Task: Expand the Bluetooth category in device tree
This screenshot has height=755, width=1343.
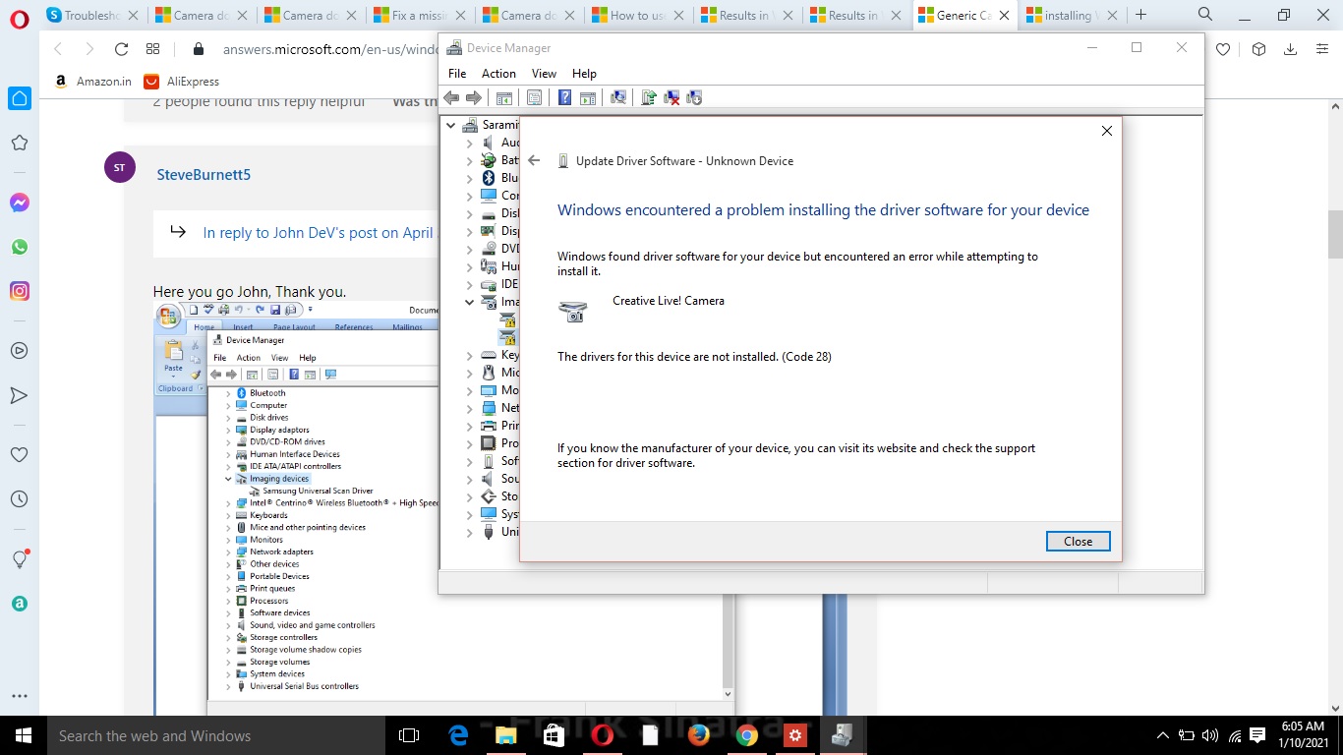Action: click(x=469, y=178)
